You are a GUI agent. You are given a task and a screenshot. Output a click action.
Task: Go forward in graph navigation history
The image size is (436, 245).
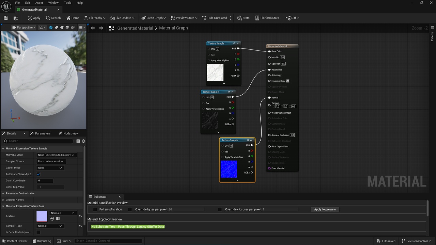pyautogui.click(x=101, y=28)
